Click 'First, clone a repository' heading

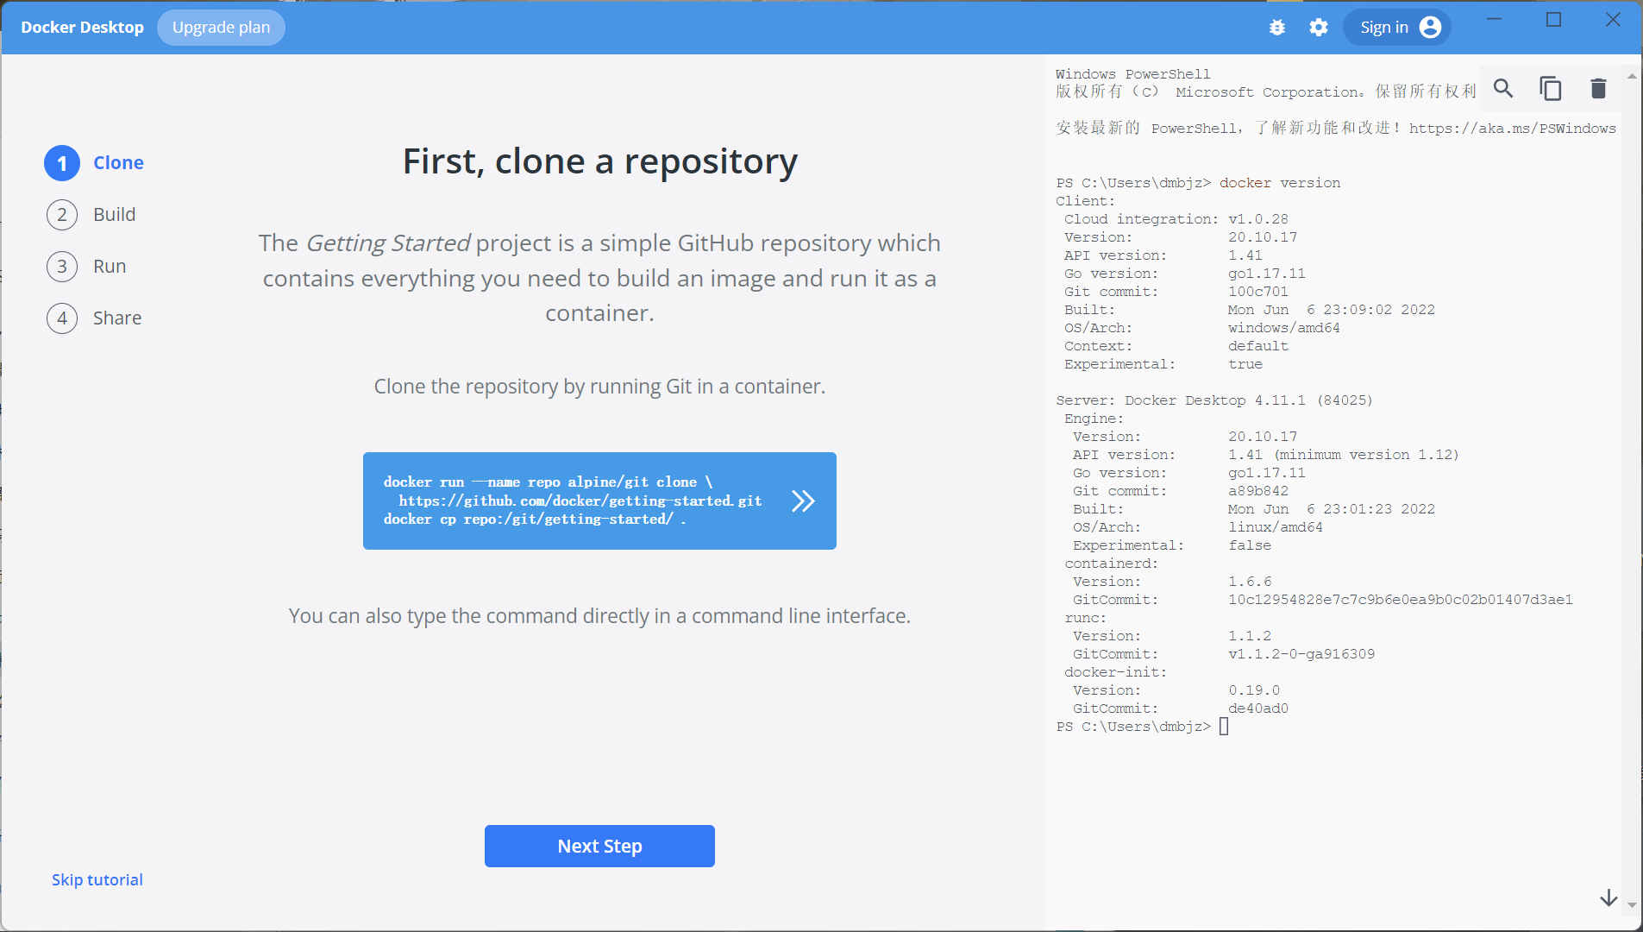(600, 161)
